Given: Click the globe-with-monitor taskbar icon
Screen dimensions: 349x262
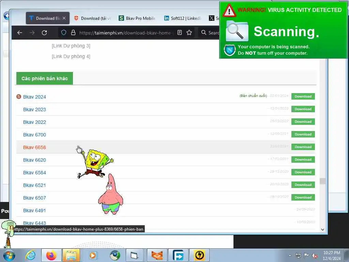Looking at the screenshot, I should [115, 255].
